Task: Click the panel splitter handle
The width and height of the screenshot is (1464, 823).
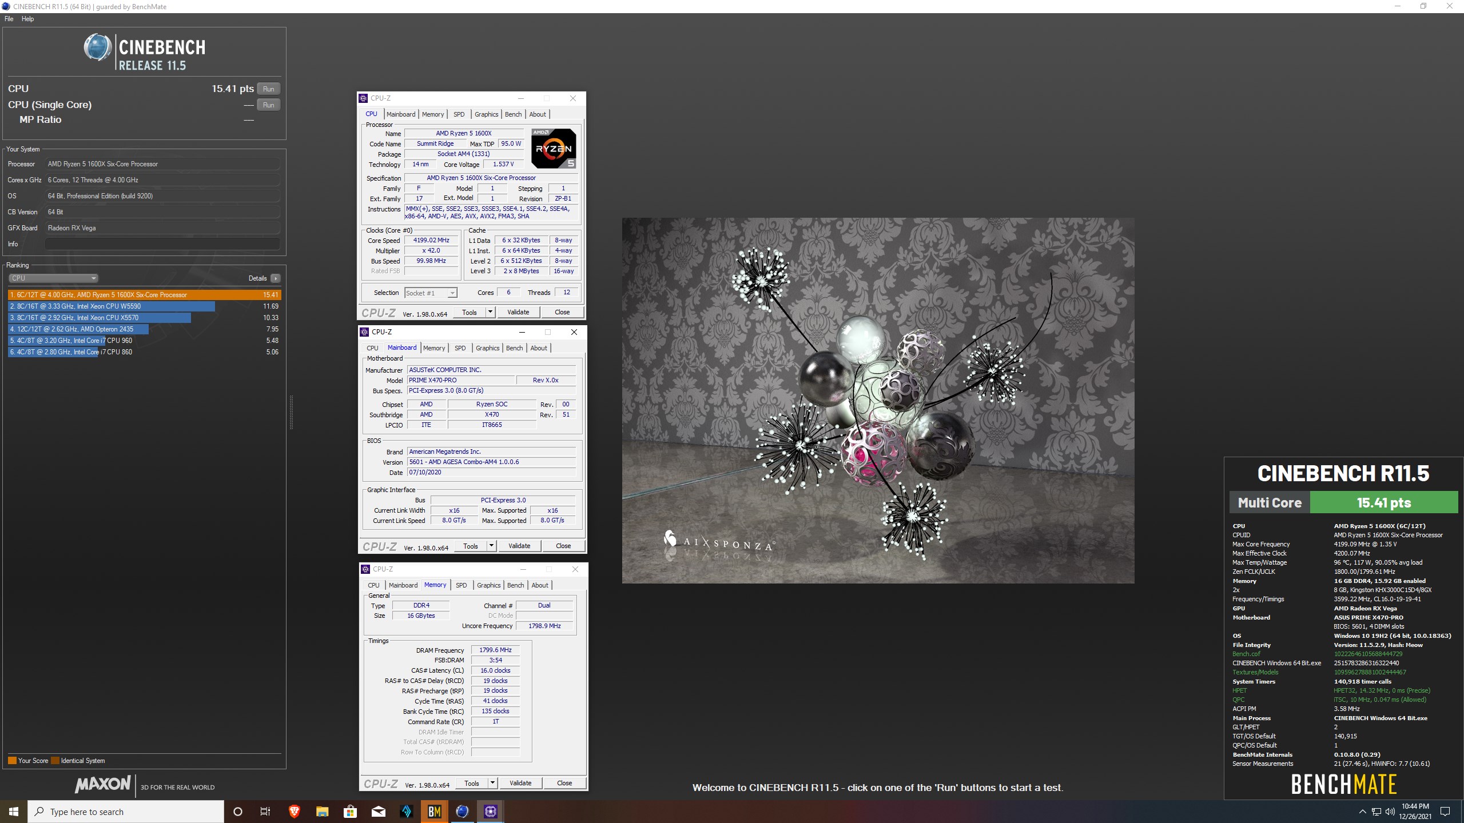Action: (x=291, y=412)
